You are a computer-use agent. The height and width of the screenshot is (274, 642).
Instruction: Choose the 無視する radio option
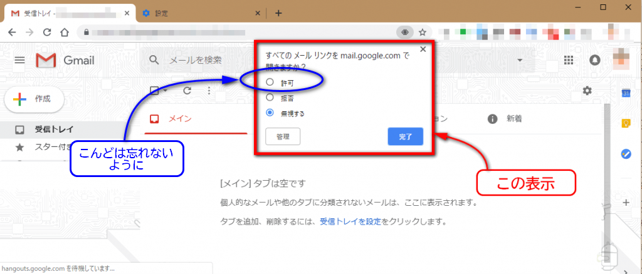(270, 113)
